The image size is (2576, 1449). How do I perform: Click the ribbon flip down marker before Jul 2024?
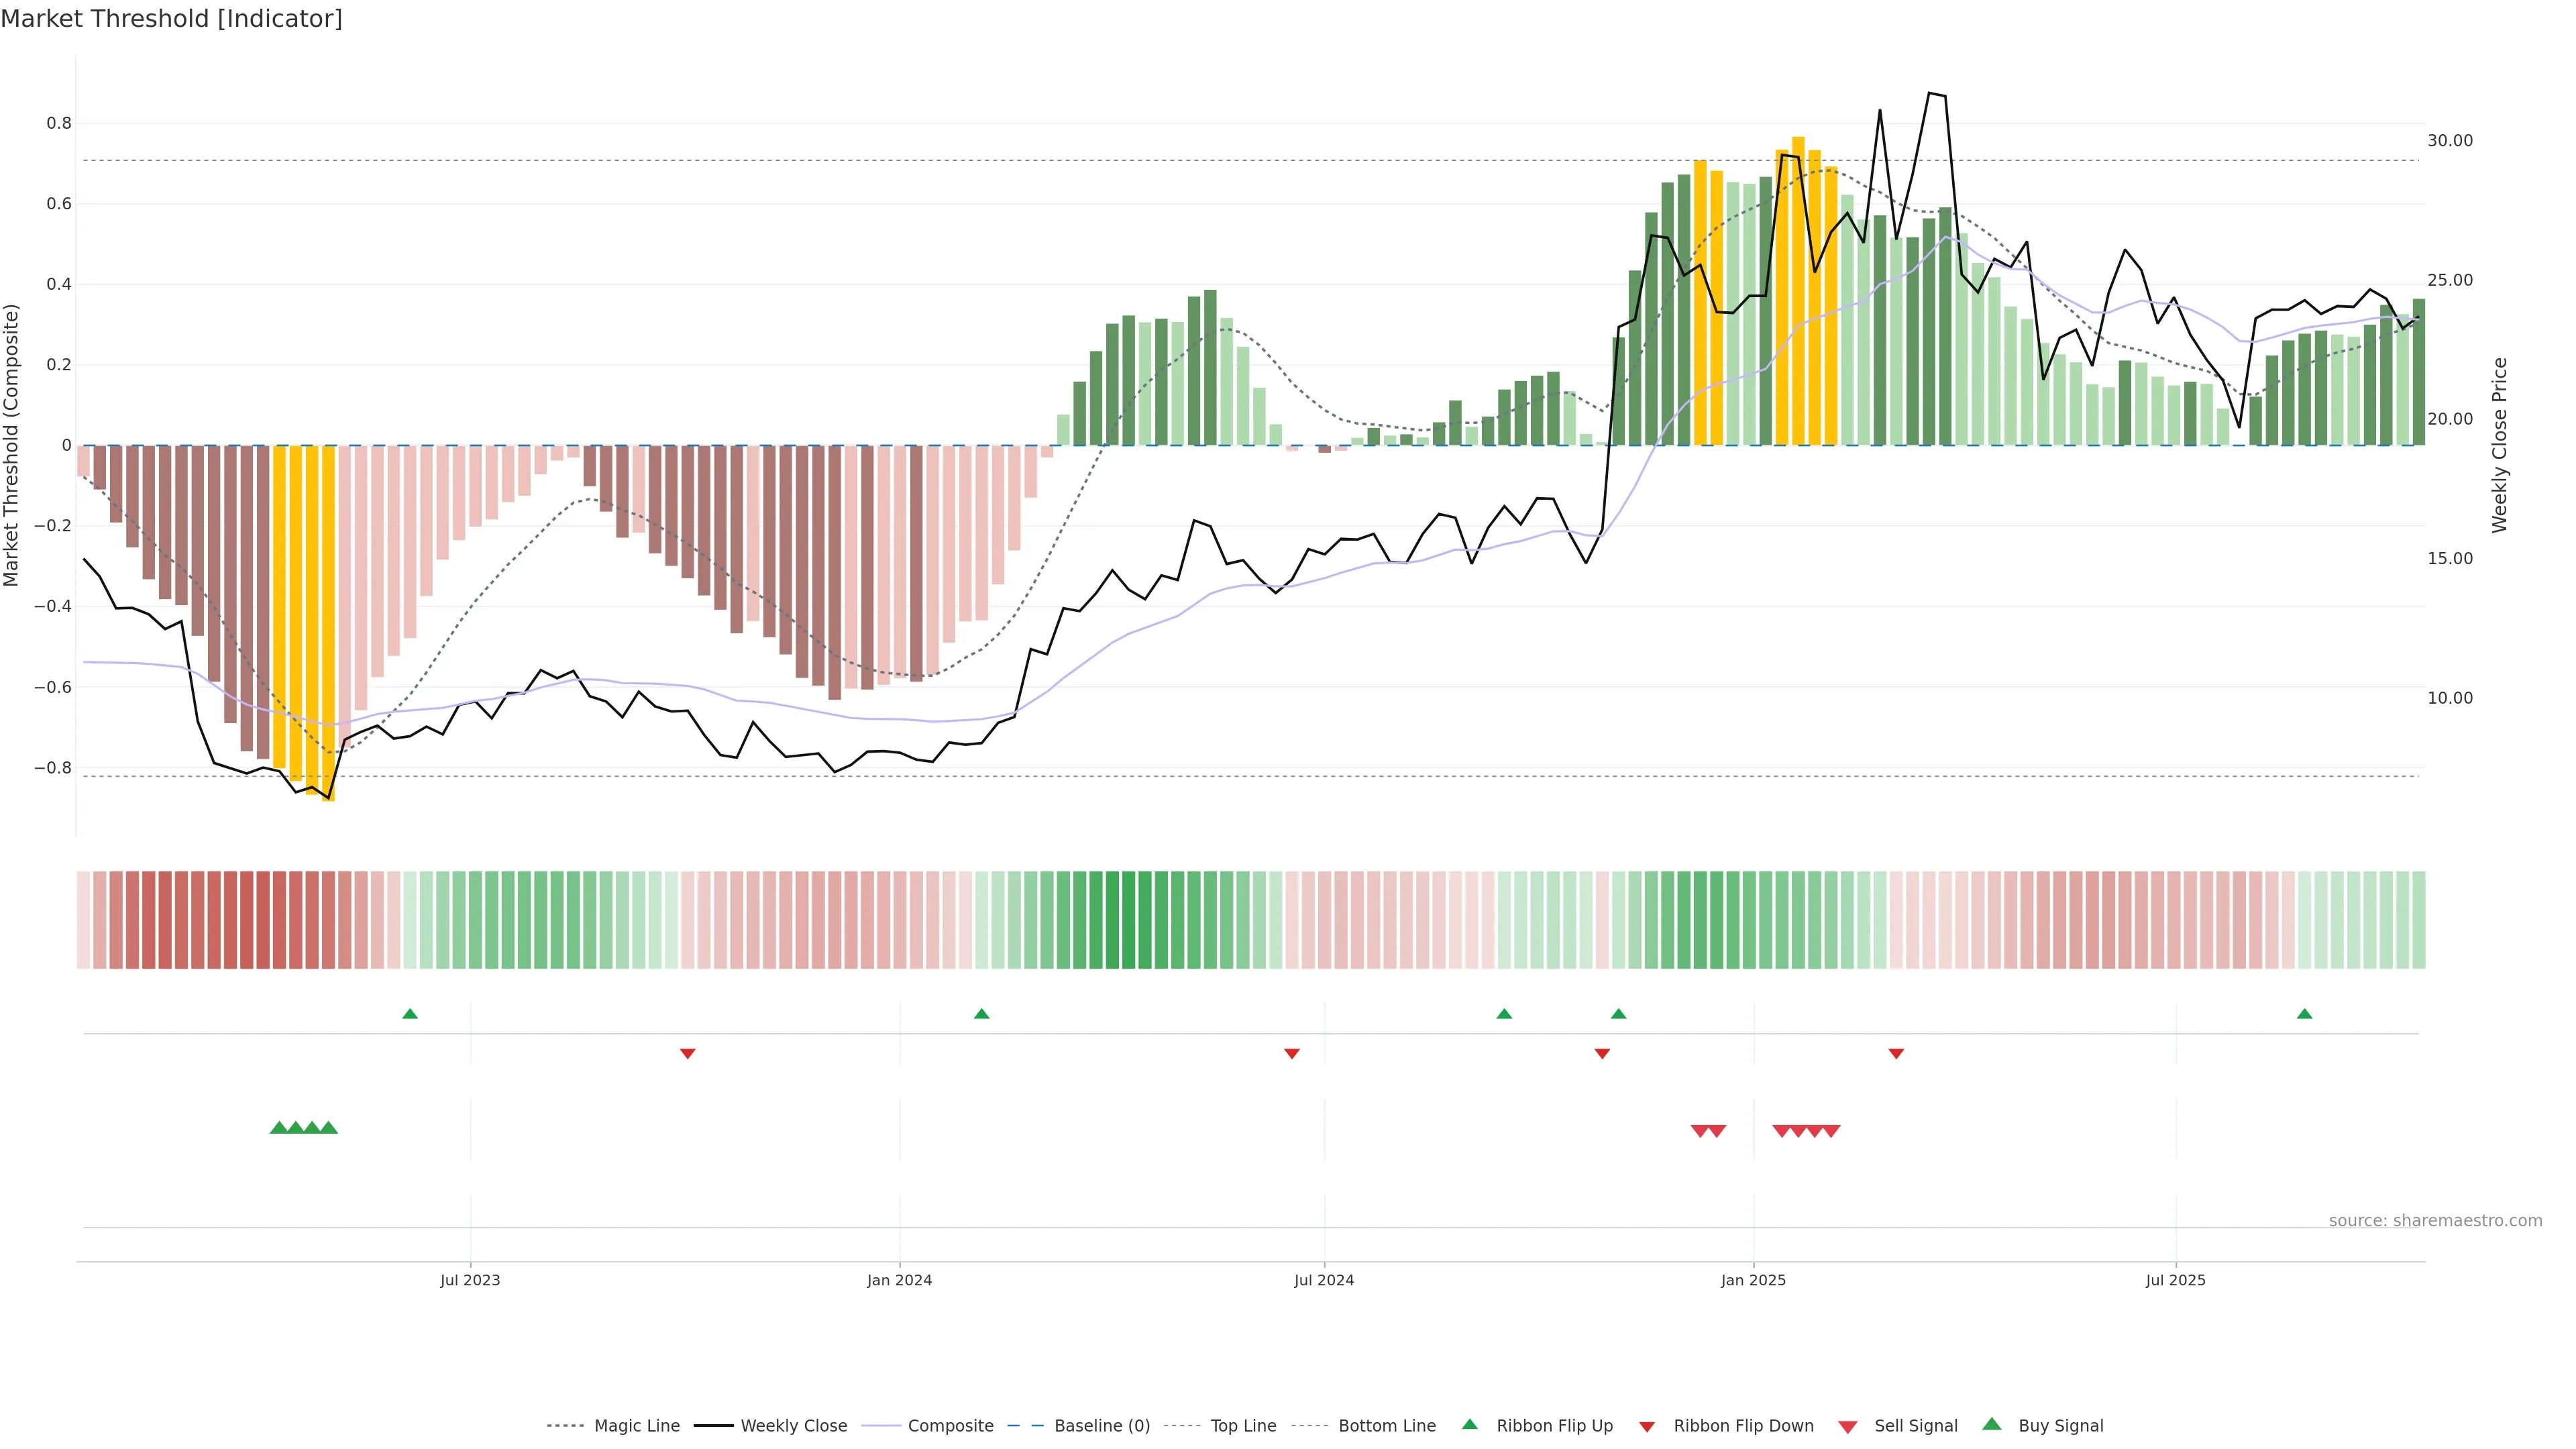coord(1291,1053)
